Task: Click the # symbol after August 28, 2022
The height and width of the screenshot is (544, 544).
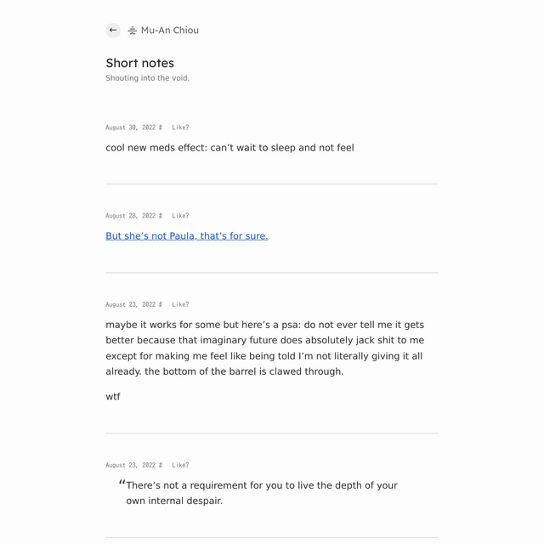Action: tap(161, 216)
